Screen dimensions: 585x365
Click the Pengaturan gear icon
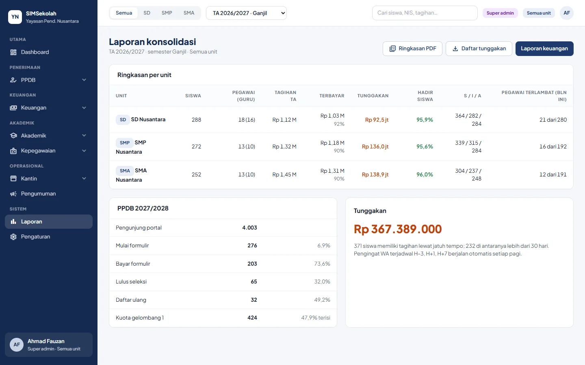(13, 237)
